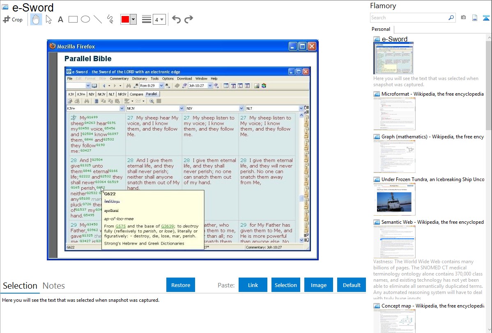Undo the last annotation
Image resolution: width=492 pixels, height=333 pixels.
coord(176,19)
